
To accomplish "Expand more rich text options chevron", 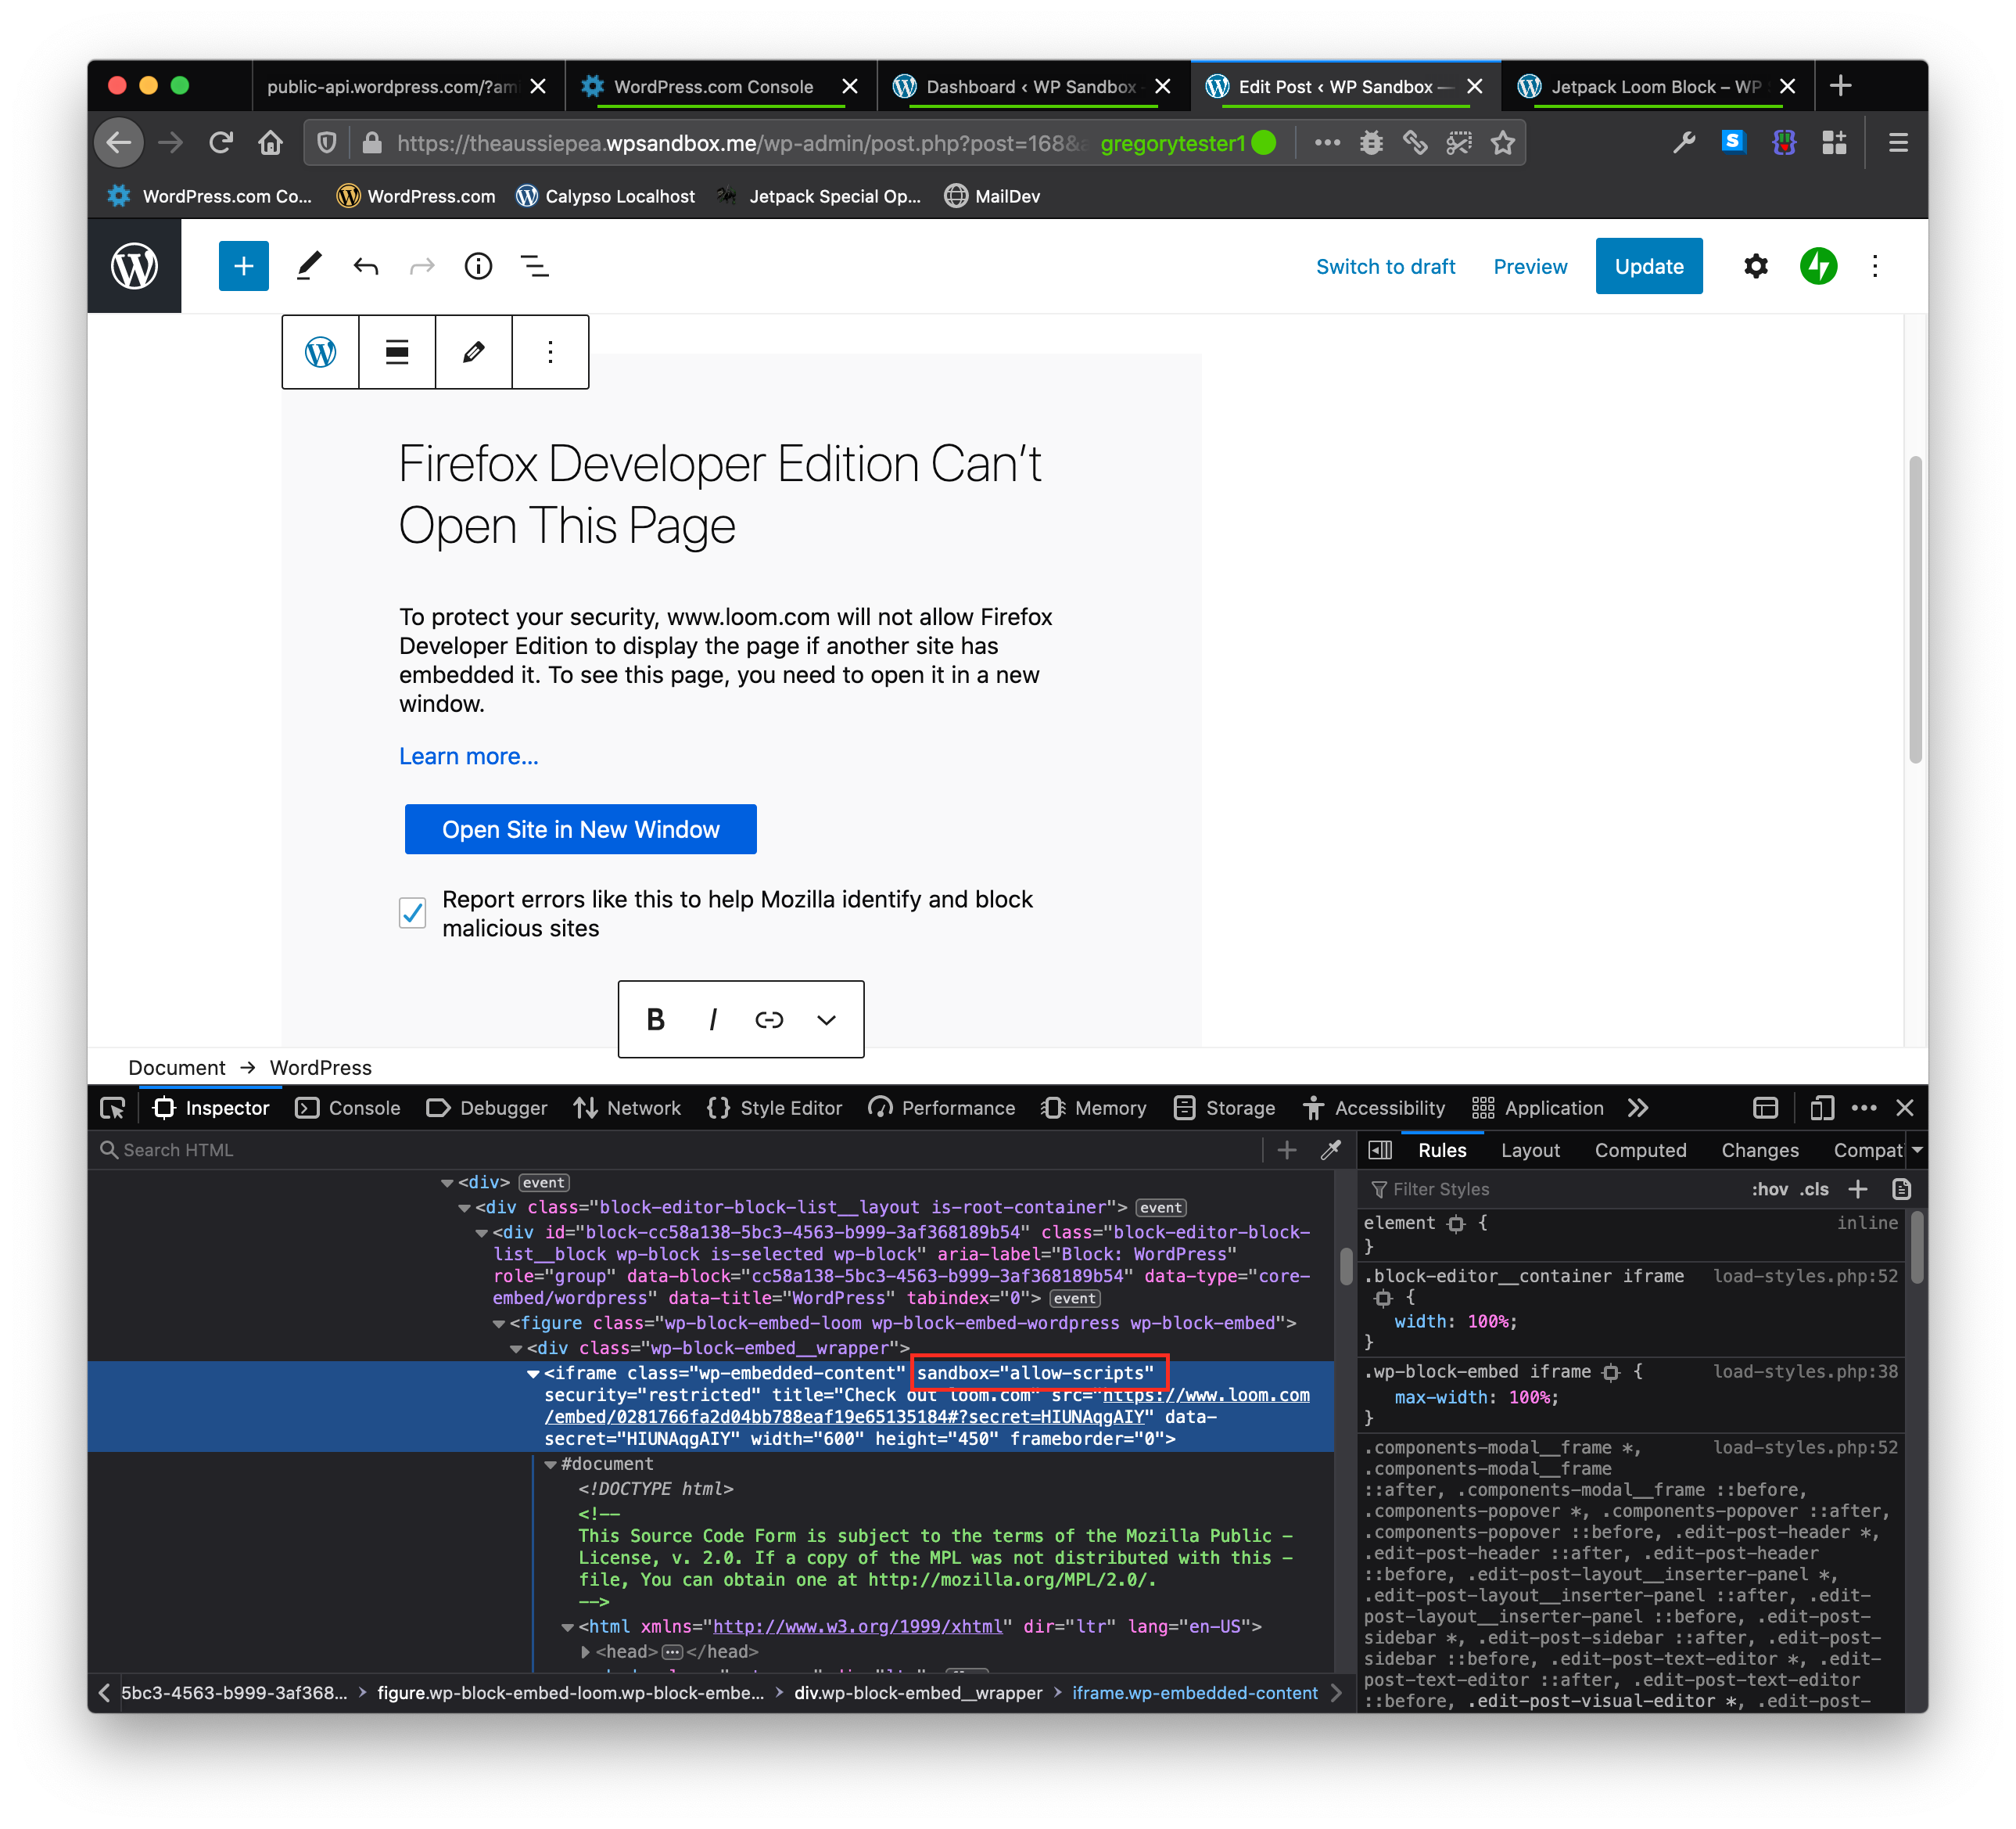I will click(x=826, y=1019).
